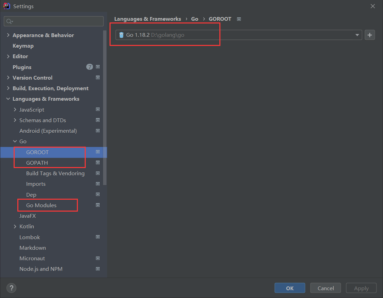Expand Appearance & Behavior section

[8, 35]
